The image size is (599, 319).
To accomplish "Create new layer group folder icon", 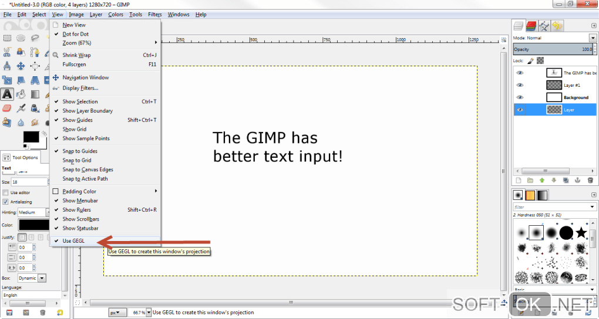I will (530, 180).
